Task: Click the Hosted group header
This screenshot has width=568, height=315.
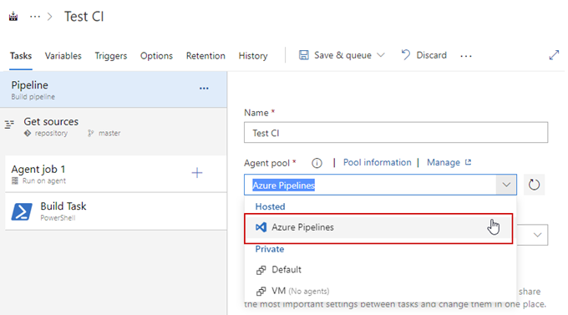Action: coord(270,206)
